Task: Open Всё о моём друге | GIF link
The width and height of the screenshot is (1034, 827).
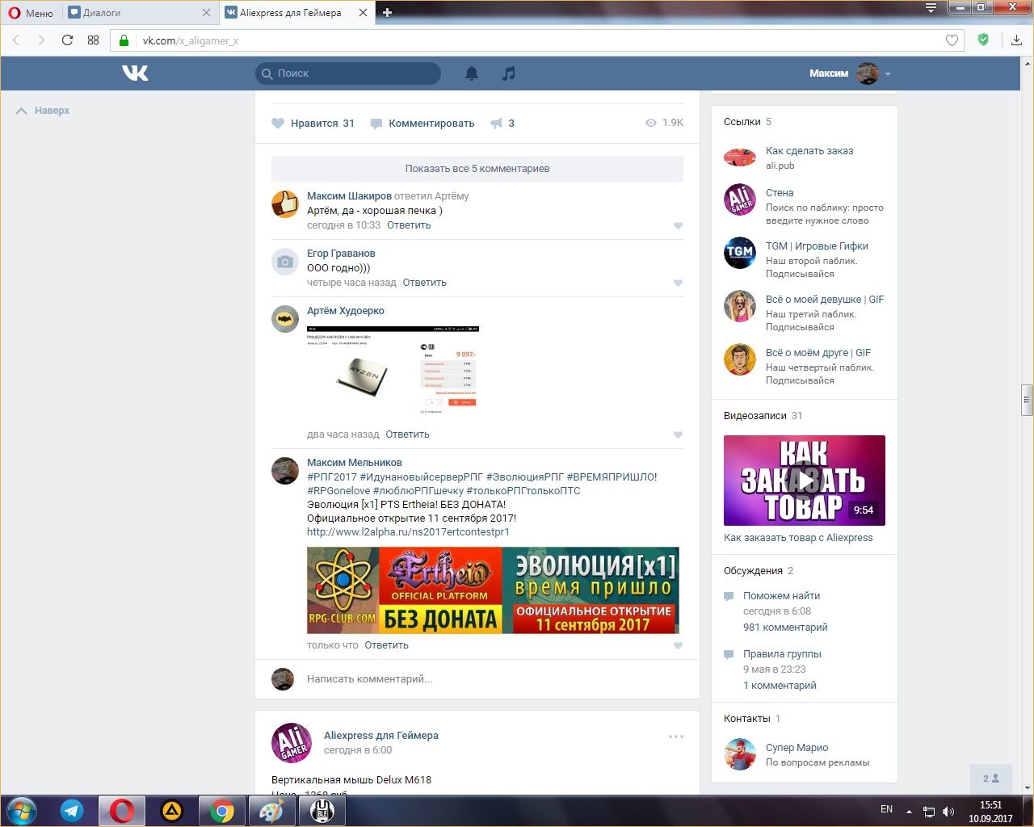Action: click(818, 353)
